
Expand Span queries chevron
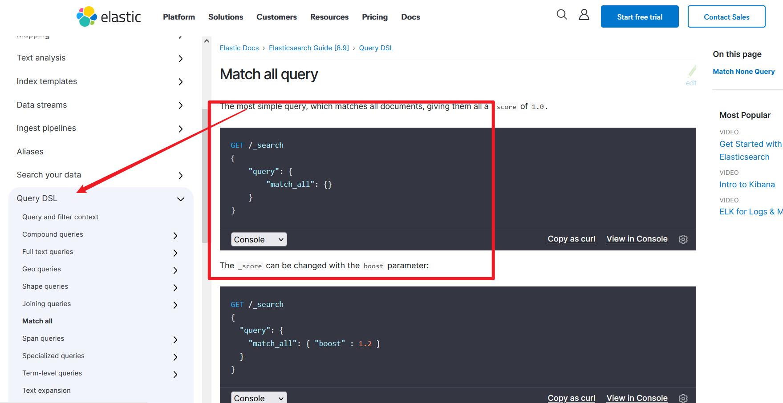coord(175,339)
